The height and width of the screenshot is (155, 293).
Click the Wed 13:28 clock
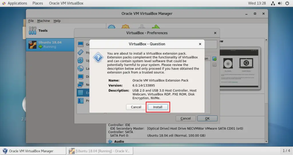(257, 3)
